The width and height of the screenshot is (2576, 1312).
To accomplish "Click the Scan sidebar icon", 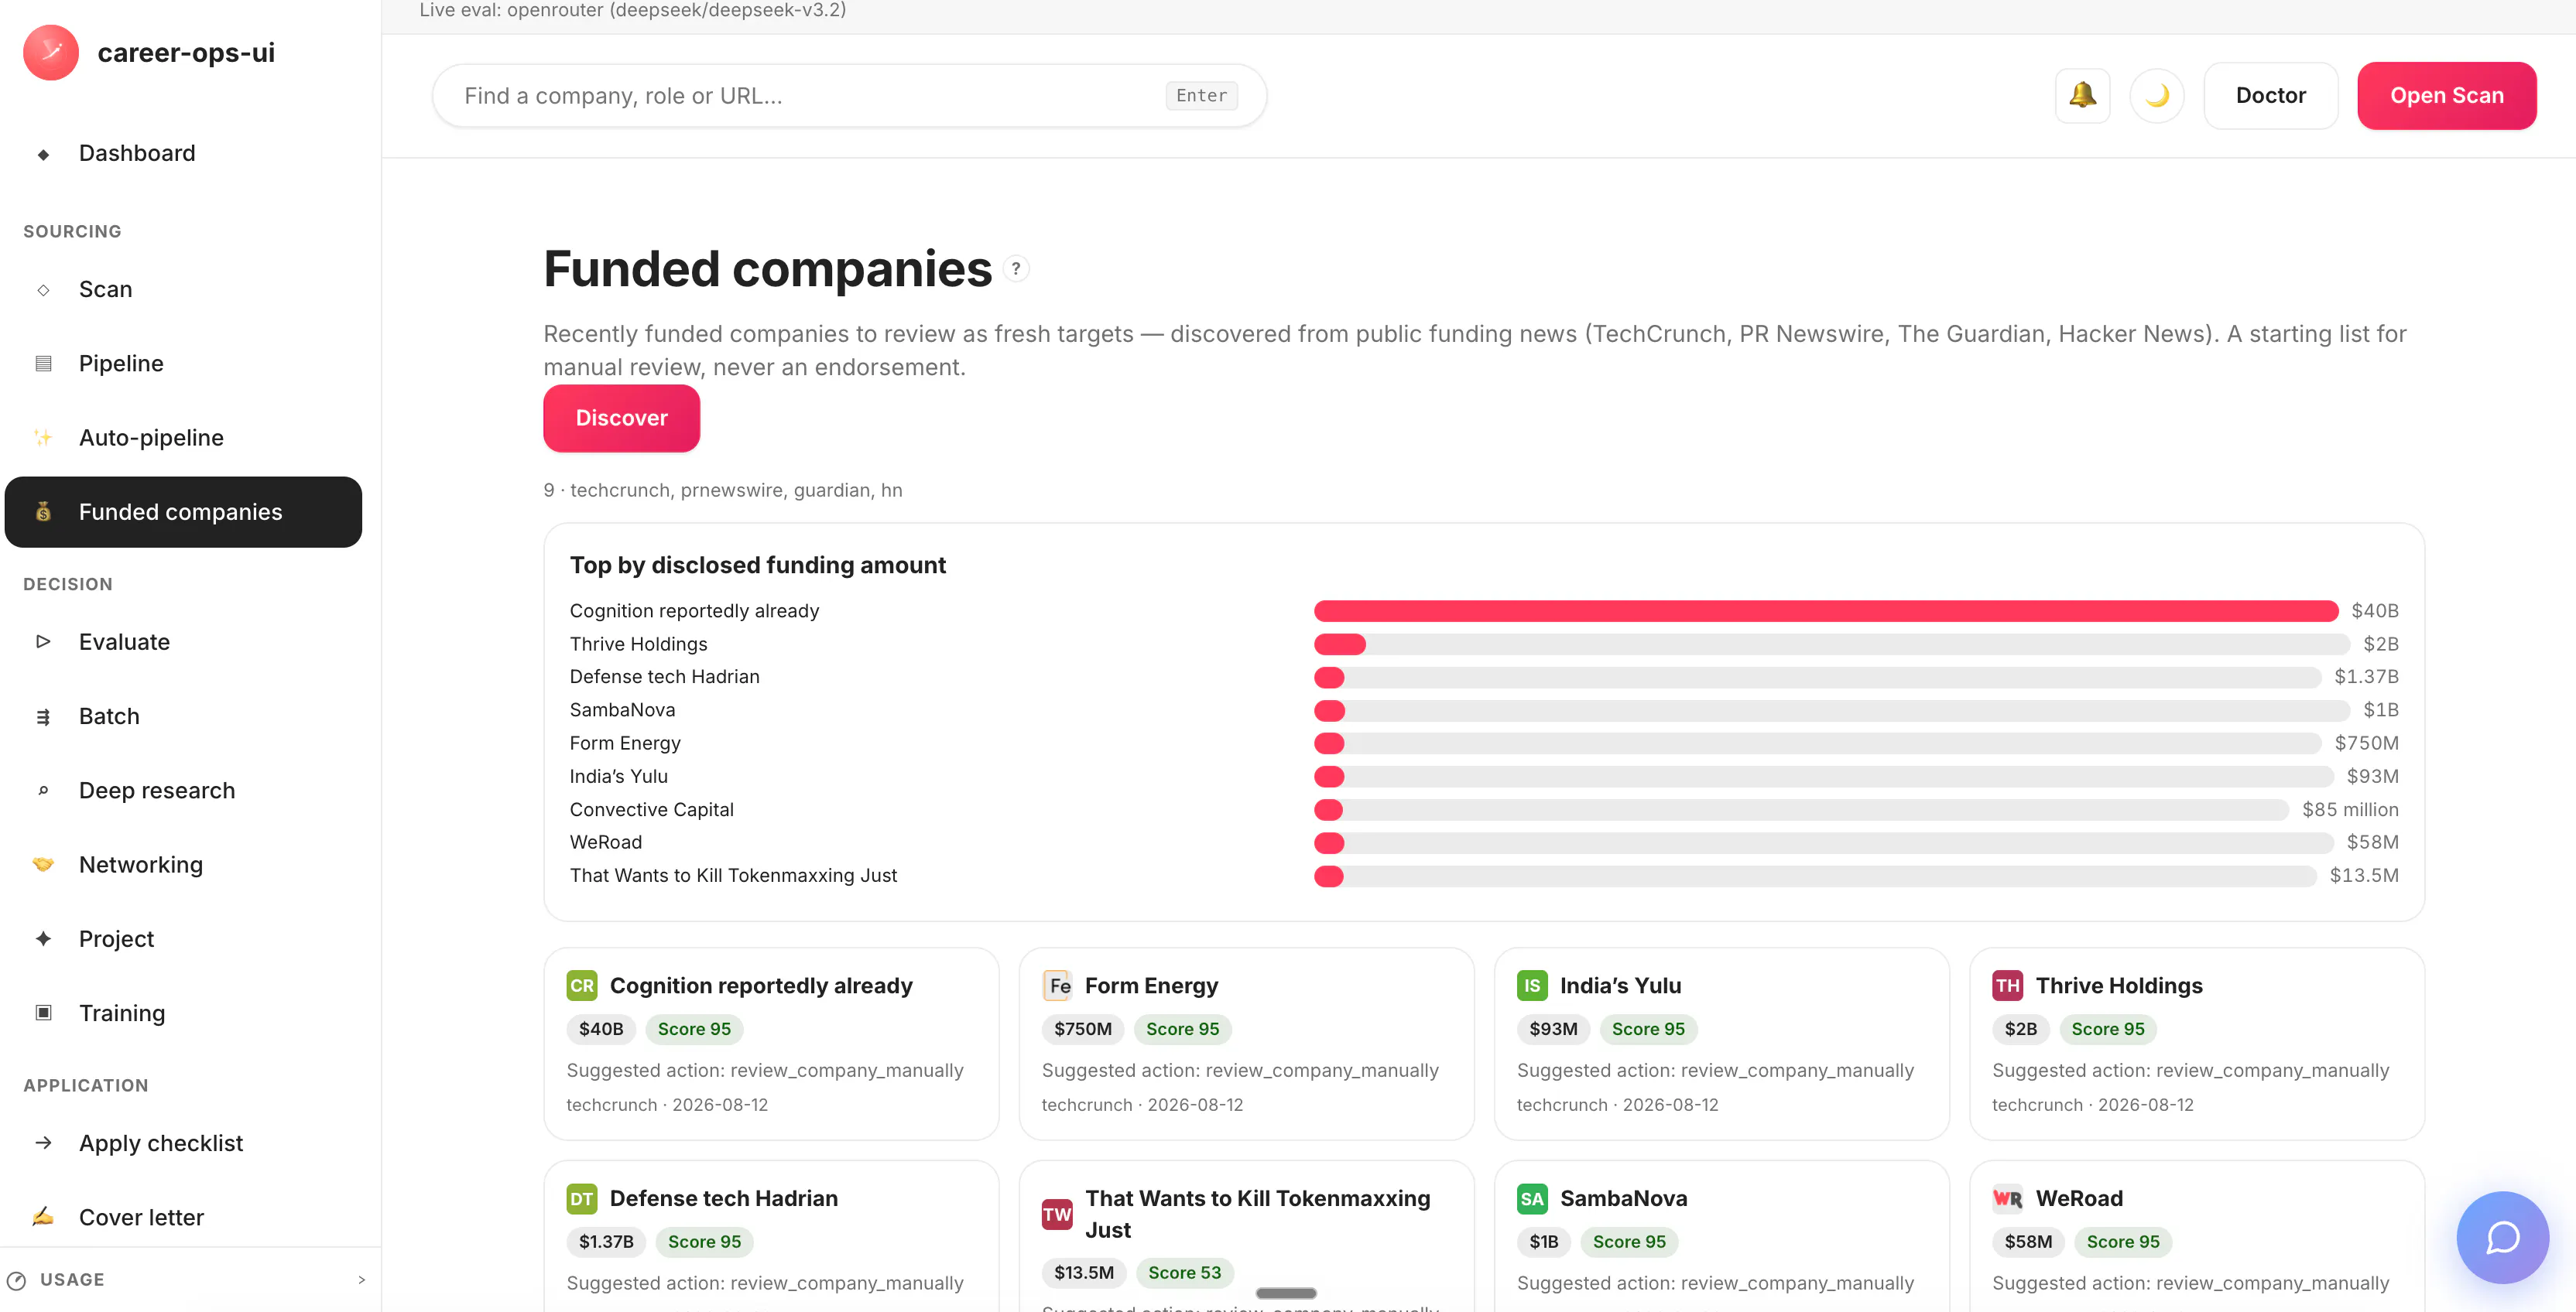I will tap(43, 290).
